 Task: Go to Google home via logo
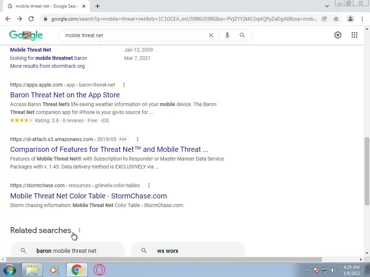pos(26,35)
